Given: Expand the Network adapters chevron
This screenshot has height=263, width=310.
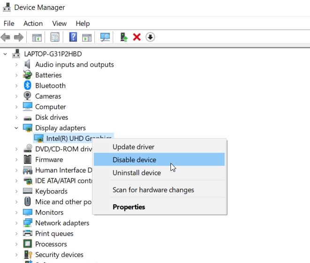Looking at the screenshot, I should (x=16, y=223).
